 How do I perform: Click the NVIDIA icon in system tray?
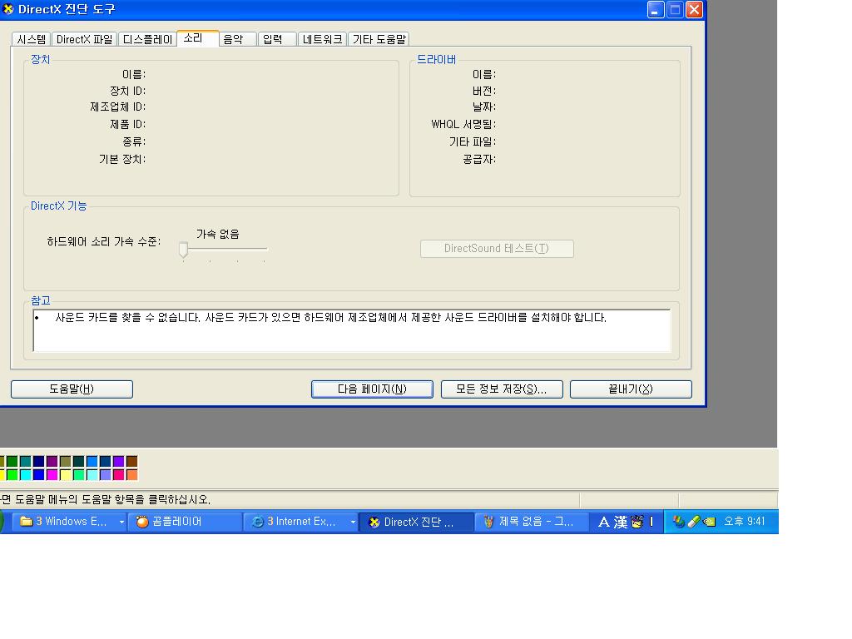(x=709, y=522)
